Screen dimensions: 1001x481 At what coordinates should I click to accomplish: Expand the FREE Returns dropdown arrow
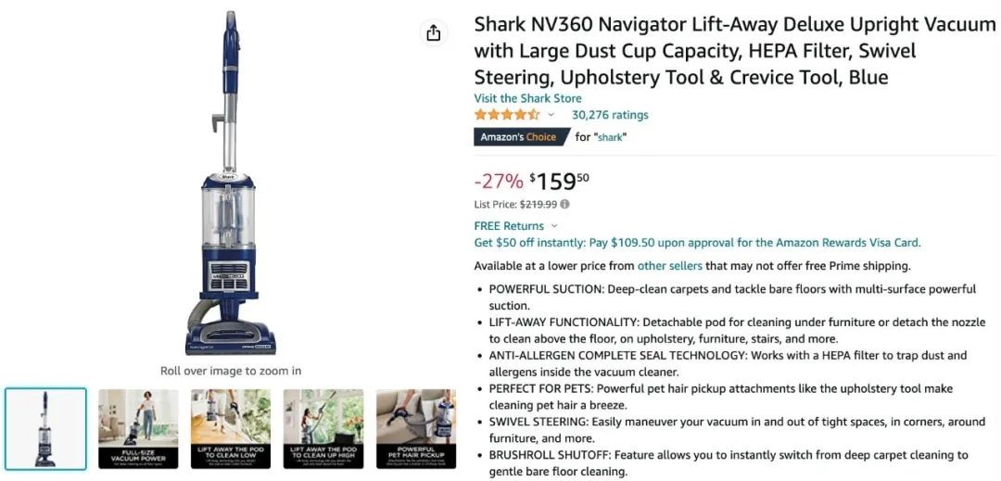554,226
